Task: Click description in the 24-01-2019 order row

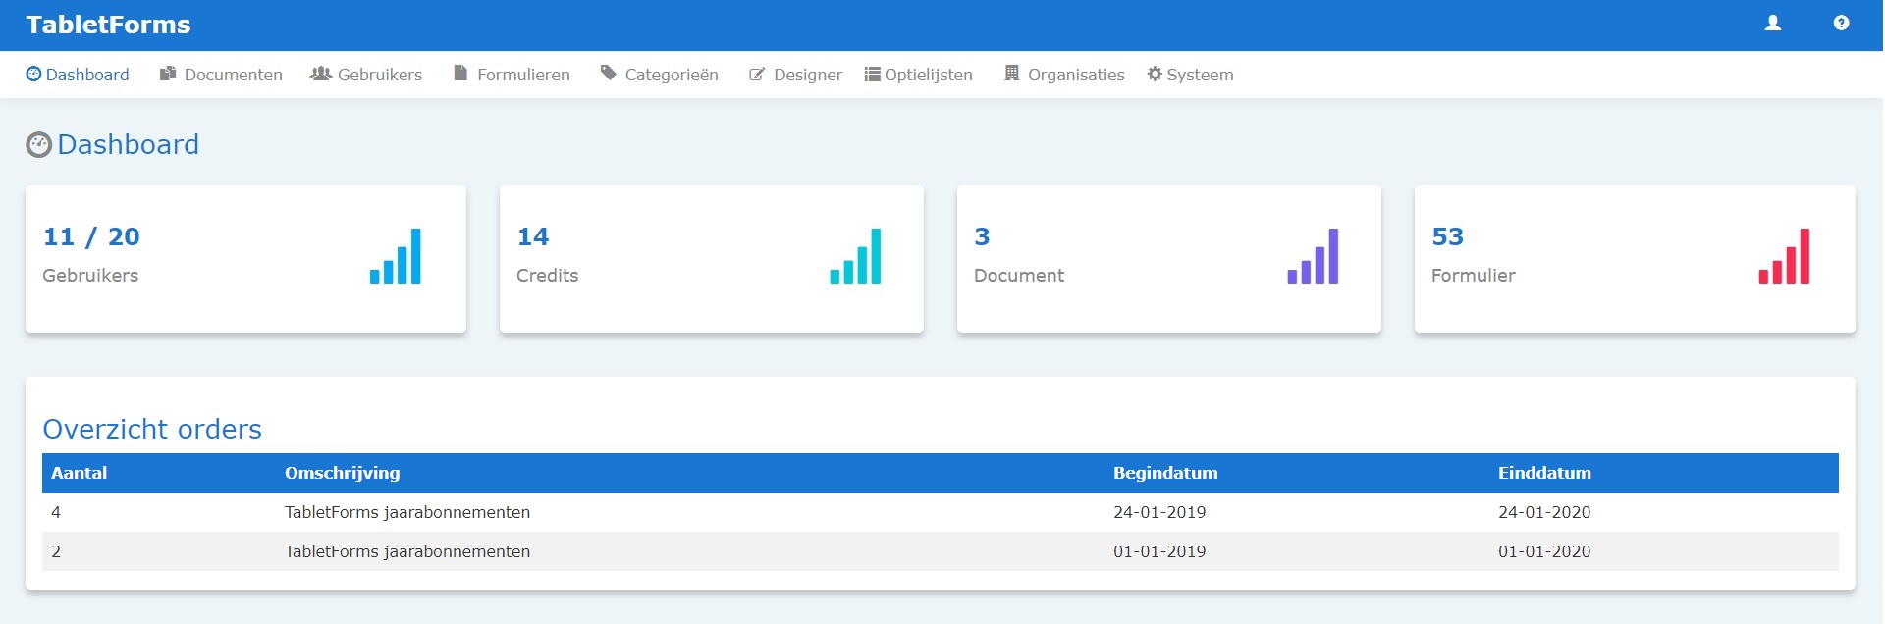Action: click(x=407, y=512)
